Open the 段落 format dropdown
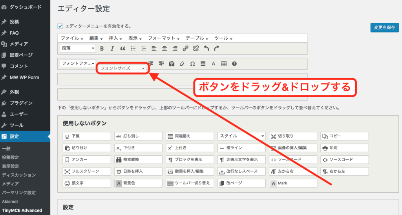 (x=78, y=48)
